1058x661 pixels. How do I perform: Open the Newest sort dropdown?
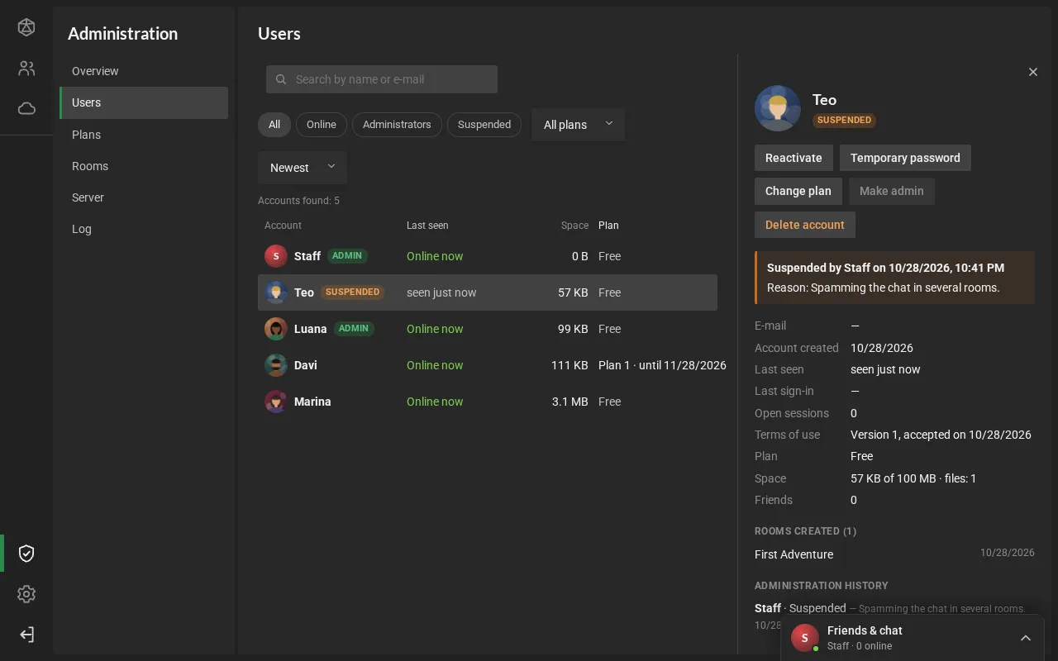tap(303, 168)
